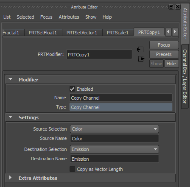190x187 pixels.
Task: Click the Type field Copy Channel
Action: click(121, 107)
